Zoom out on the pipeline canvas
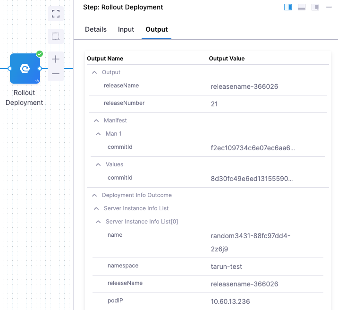 (x=56, y=74)
